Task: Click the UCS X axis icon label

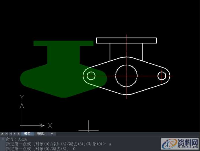Action: (50, 126)
